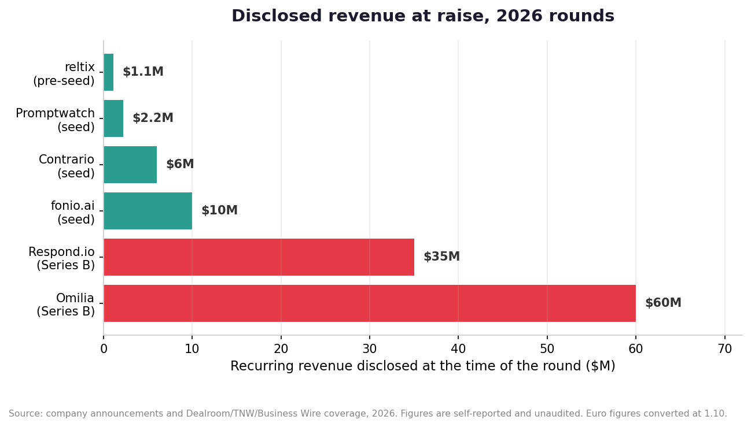Click the x-axis tick label '70'
Viewport: 751px width, 427px height.
(725, 349)
